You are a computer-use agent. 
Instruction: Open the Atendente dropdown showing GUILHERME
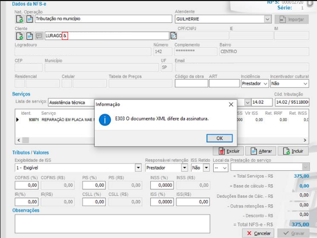(x=268, y=19)
